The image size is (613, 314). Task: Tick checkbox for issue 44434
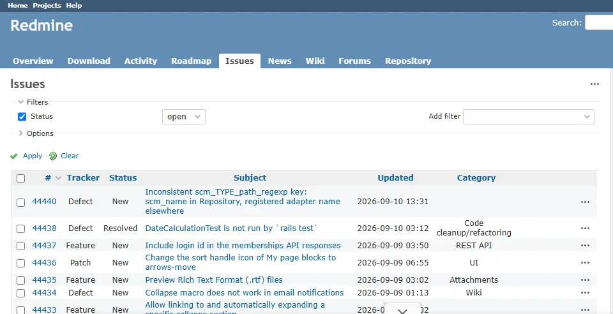[20, 293]
